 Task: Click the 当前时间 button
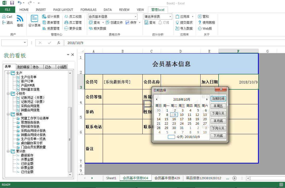point(218,99)
